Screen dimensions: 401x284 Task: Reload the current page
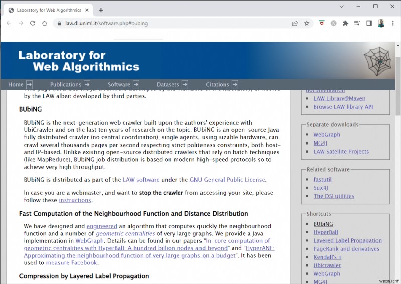33,23
